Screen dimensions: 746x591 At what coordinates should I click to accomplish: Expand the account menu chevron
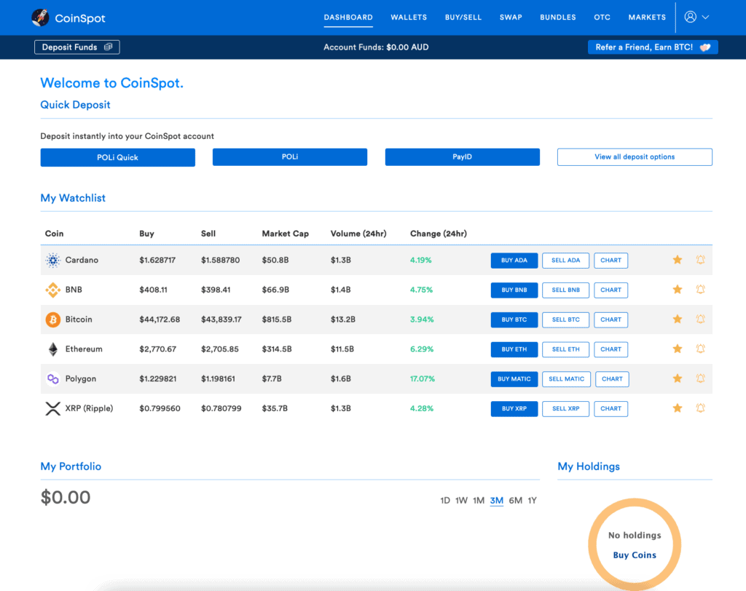pyautogui.click(x=705, y=17)
